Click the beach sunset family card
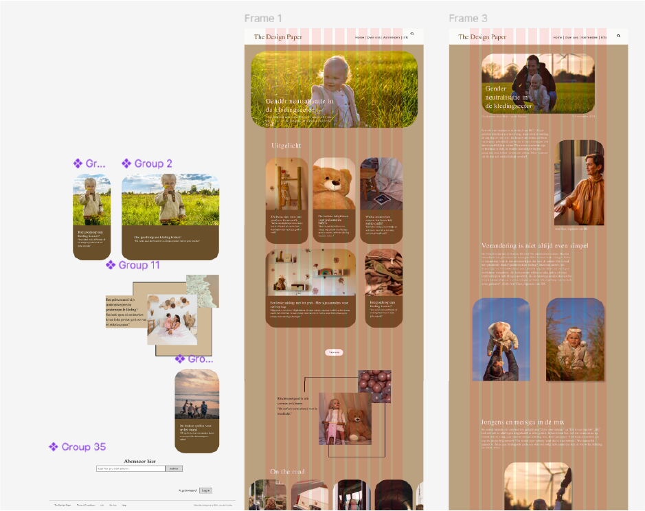The width and height of the screenshot is (645, 511). pyautogui.click(x=196, y=411)
